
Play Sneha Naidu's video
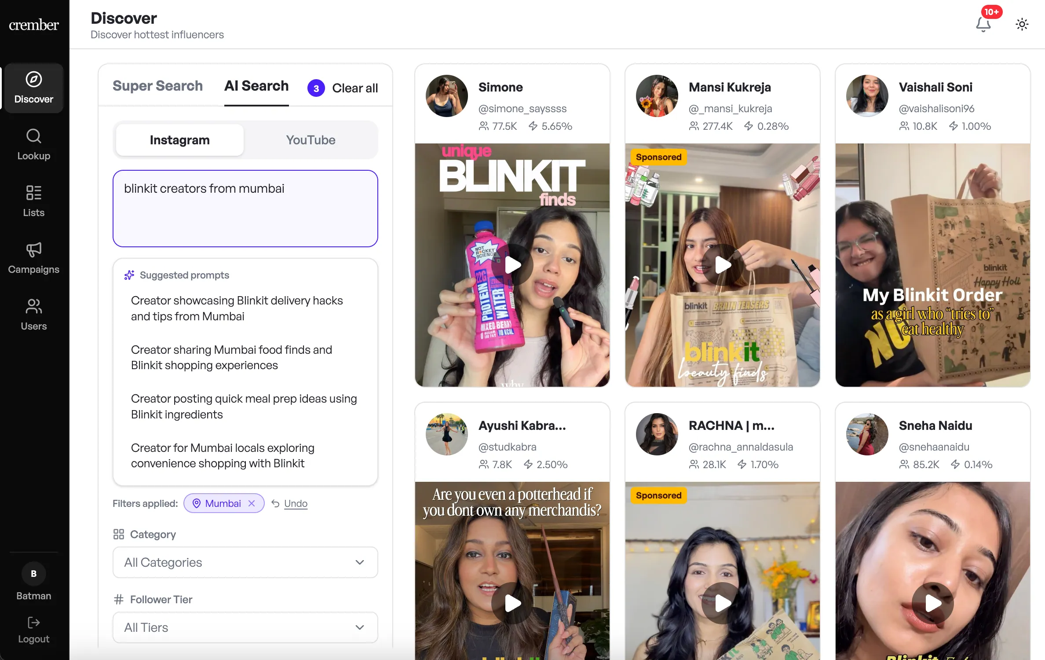click(933, 603)
